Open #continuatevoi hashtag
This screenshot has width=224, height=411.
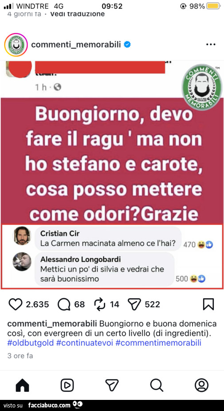point(85,343)
